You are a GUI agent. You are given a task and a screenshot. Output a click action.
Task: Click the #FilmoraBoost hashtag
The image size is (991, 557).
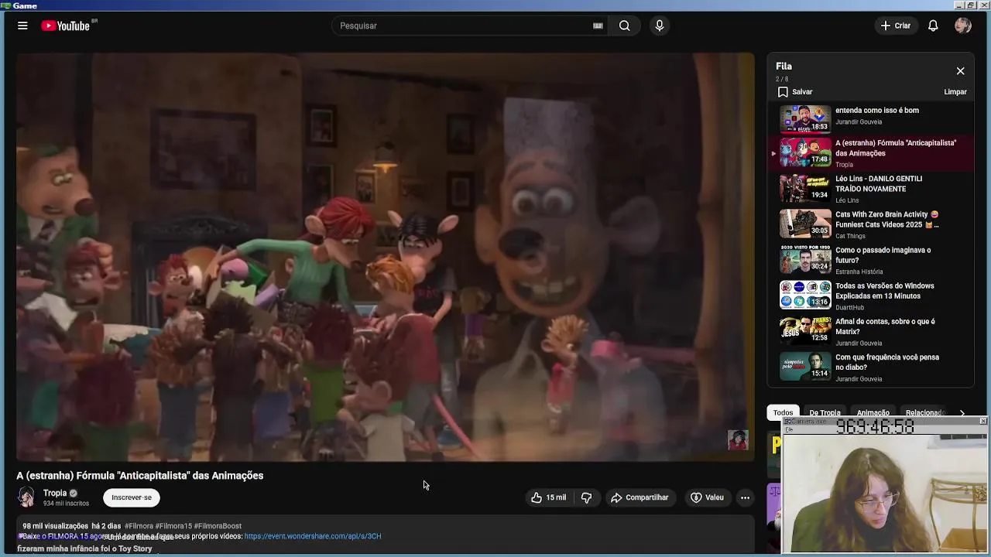pos(218,526)
